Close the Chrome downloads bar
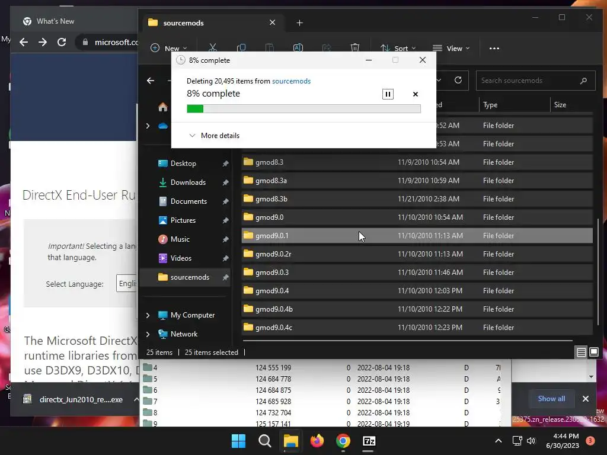The image size is (607, 455). 586,399
